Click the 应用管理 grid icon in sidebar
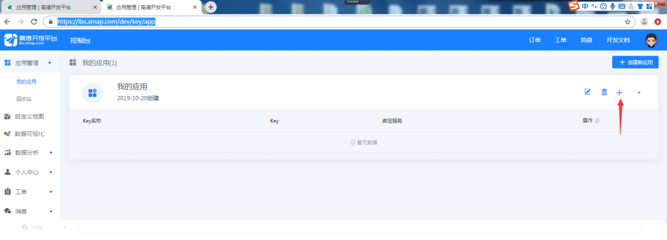 coord(7,63)
